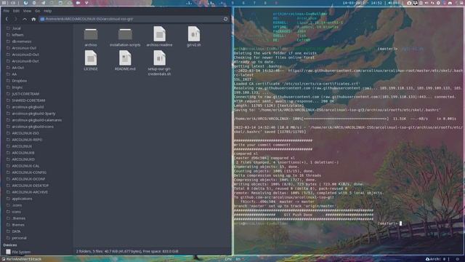Open Insync bookmark in the sidebar
This screenshot has width=465, height=262.
(17, 87)
